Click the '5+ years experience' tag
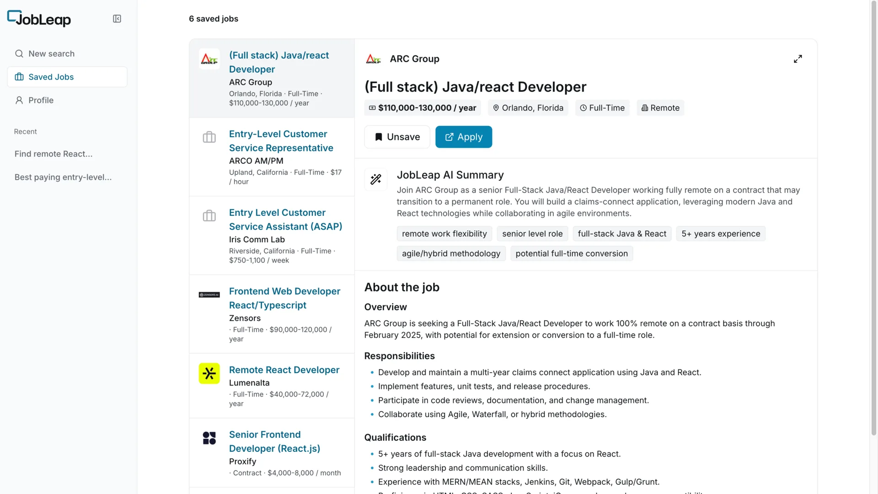The image size is (878, 494). pyautogui.click(x=721, y=234)
